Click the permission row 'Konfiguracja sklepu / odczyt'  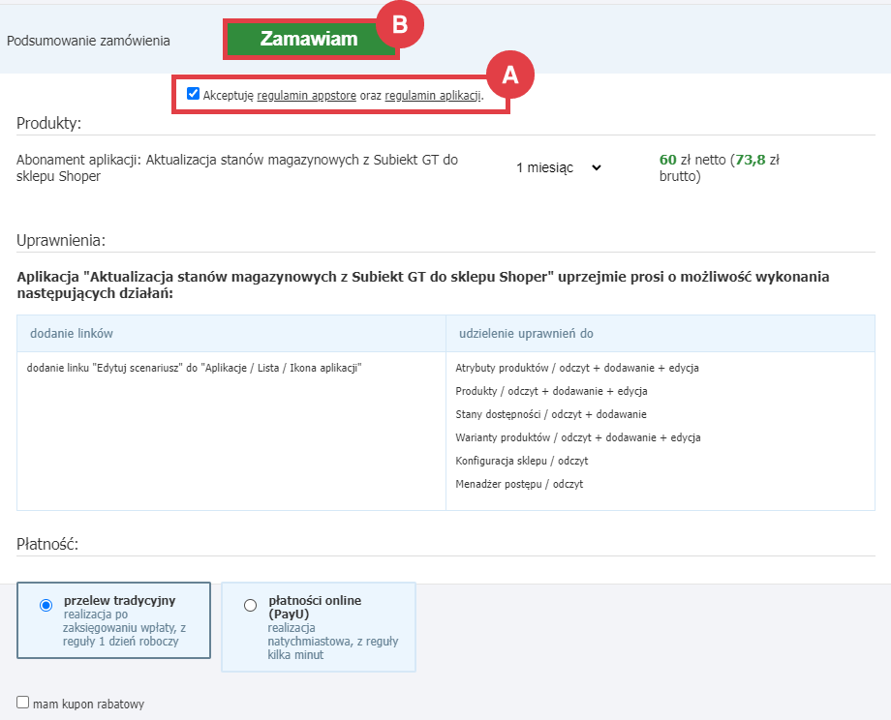(523, 463)
